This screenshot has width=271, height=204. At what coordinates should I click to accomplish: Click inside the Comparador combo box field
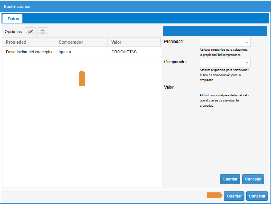click(x=222, y=63)
